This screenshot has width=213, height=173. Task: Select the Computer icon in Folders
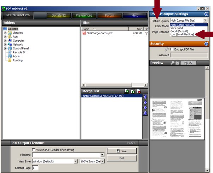(10, 41)
